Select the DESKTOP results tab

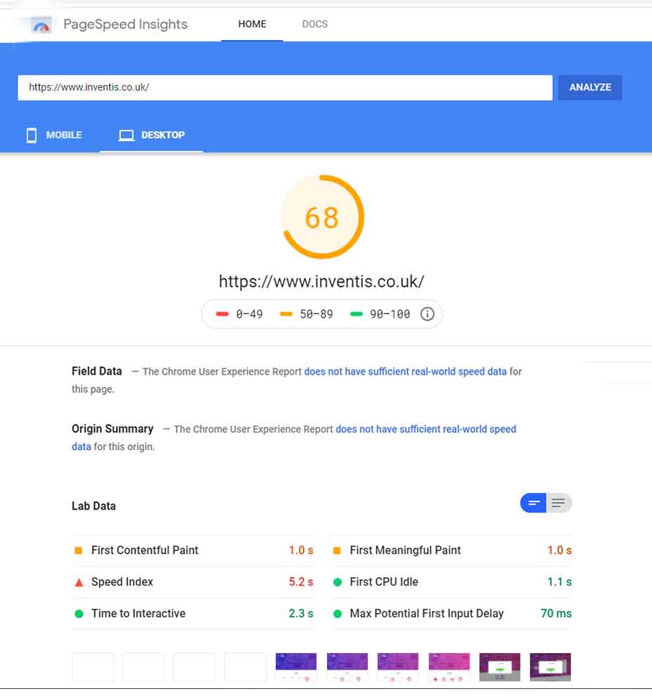coord(151,135)
